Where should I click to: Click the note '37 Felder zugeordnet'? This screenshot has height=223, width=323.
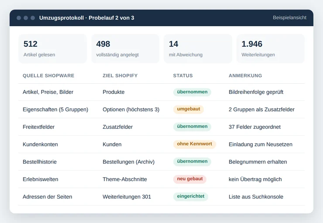click(254, 127)
